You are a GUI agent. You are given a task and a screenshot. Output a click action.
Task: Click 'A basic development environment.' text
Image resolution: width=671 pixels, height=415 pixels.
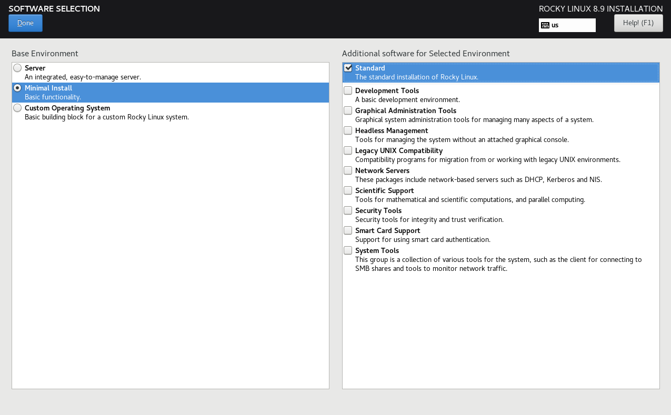pos(407,100)
